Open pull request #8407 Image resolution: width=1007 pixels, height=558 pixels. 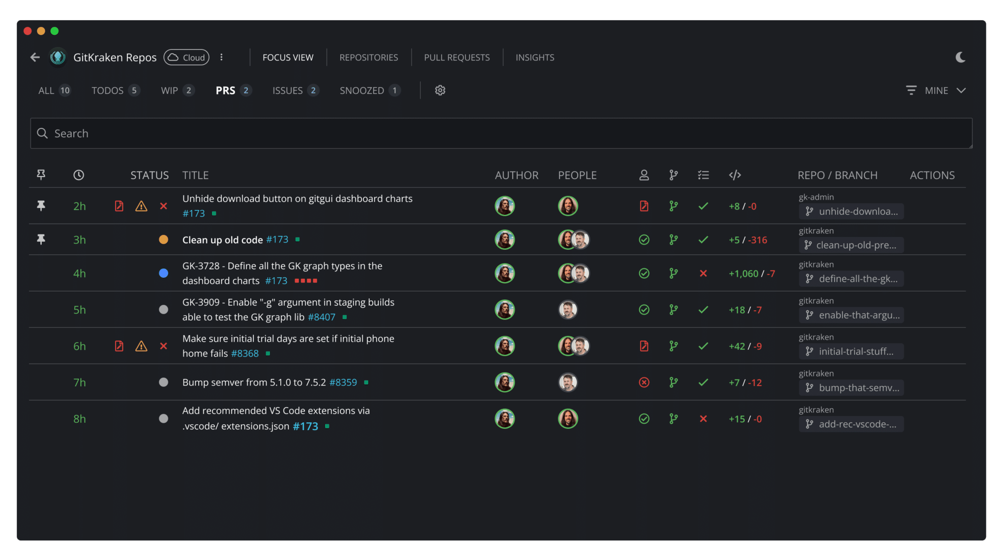(323, 317)
